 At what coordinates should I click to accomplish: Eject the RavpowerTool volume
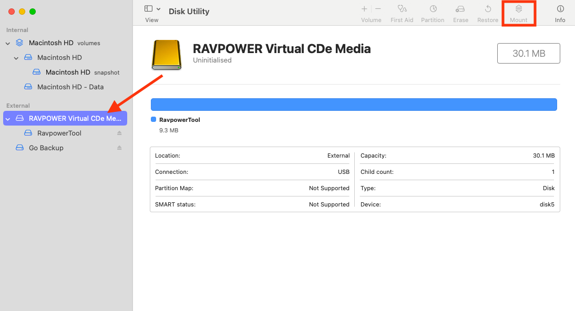pyautogui.click(x=119, y=133)
